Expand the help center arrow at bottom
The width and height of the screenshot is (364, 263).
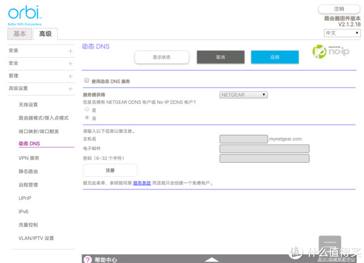tap(211, 259)
